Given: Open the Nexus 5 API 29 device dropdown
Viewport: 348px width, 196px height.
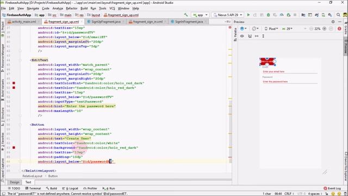Looking at the screenshot, I should pyautogui.click(x=228, y=15).
